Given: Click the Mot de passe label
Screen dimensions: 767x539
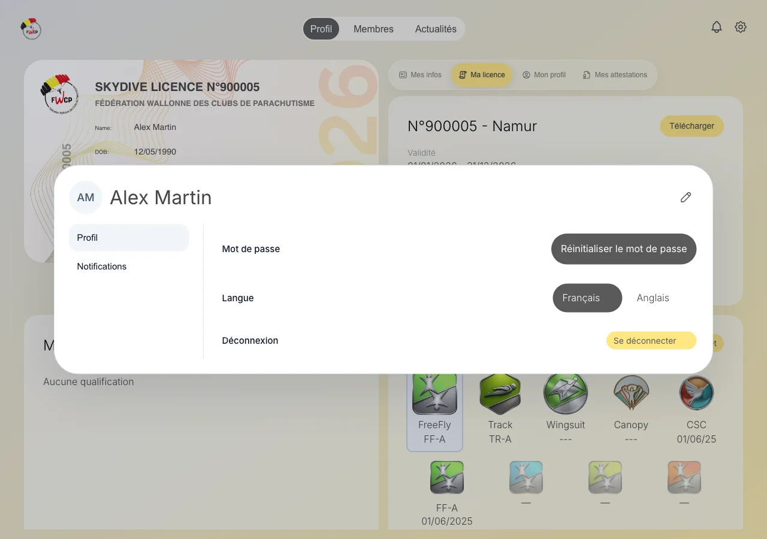Looking at the screenshot, I should click(251, 249).
